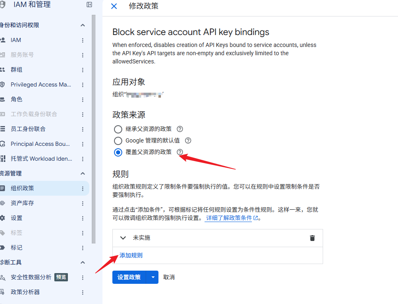Click the 取消 button
Viewport: 398px width, 304px height.
click(169, 277)
